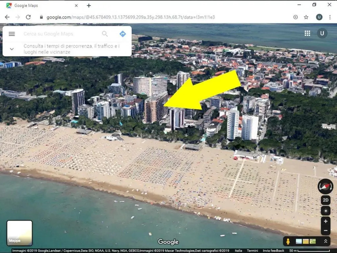Switch the view to 2D
The height and width of the screenshot is (253, 337).
[325, 200]
